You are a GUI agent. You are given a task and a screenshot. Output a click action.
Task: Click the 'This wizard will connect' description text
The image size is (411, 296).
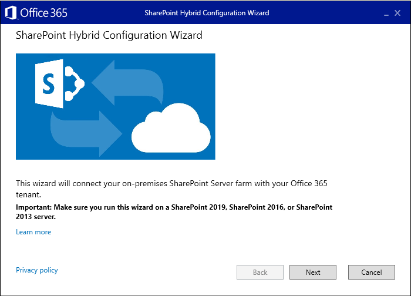coord(171,189)
